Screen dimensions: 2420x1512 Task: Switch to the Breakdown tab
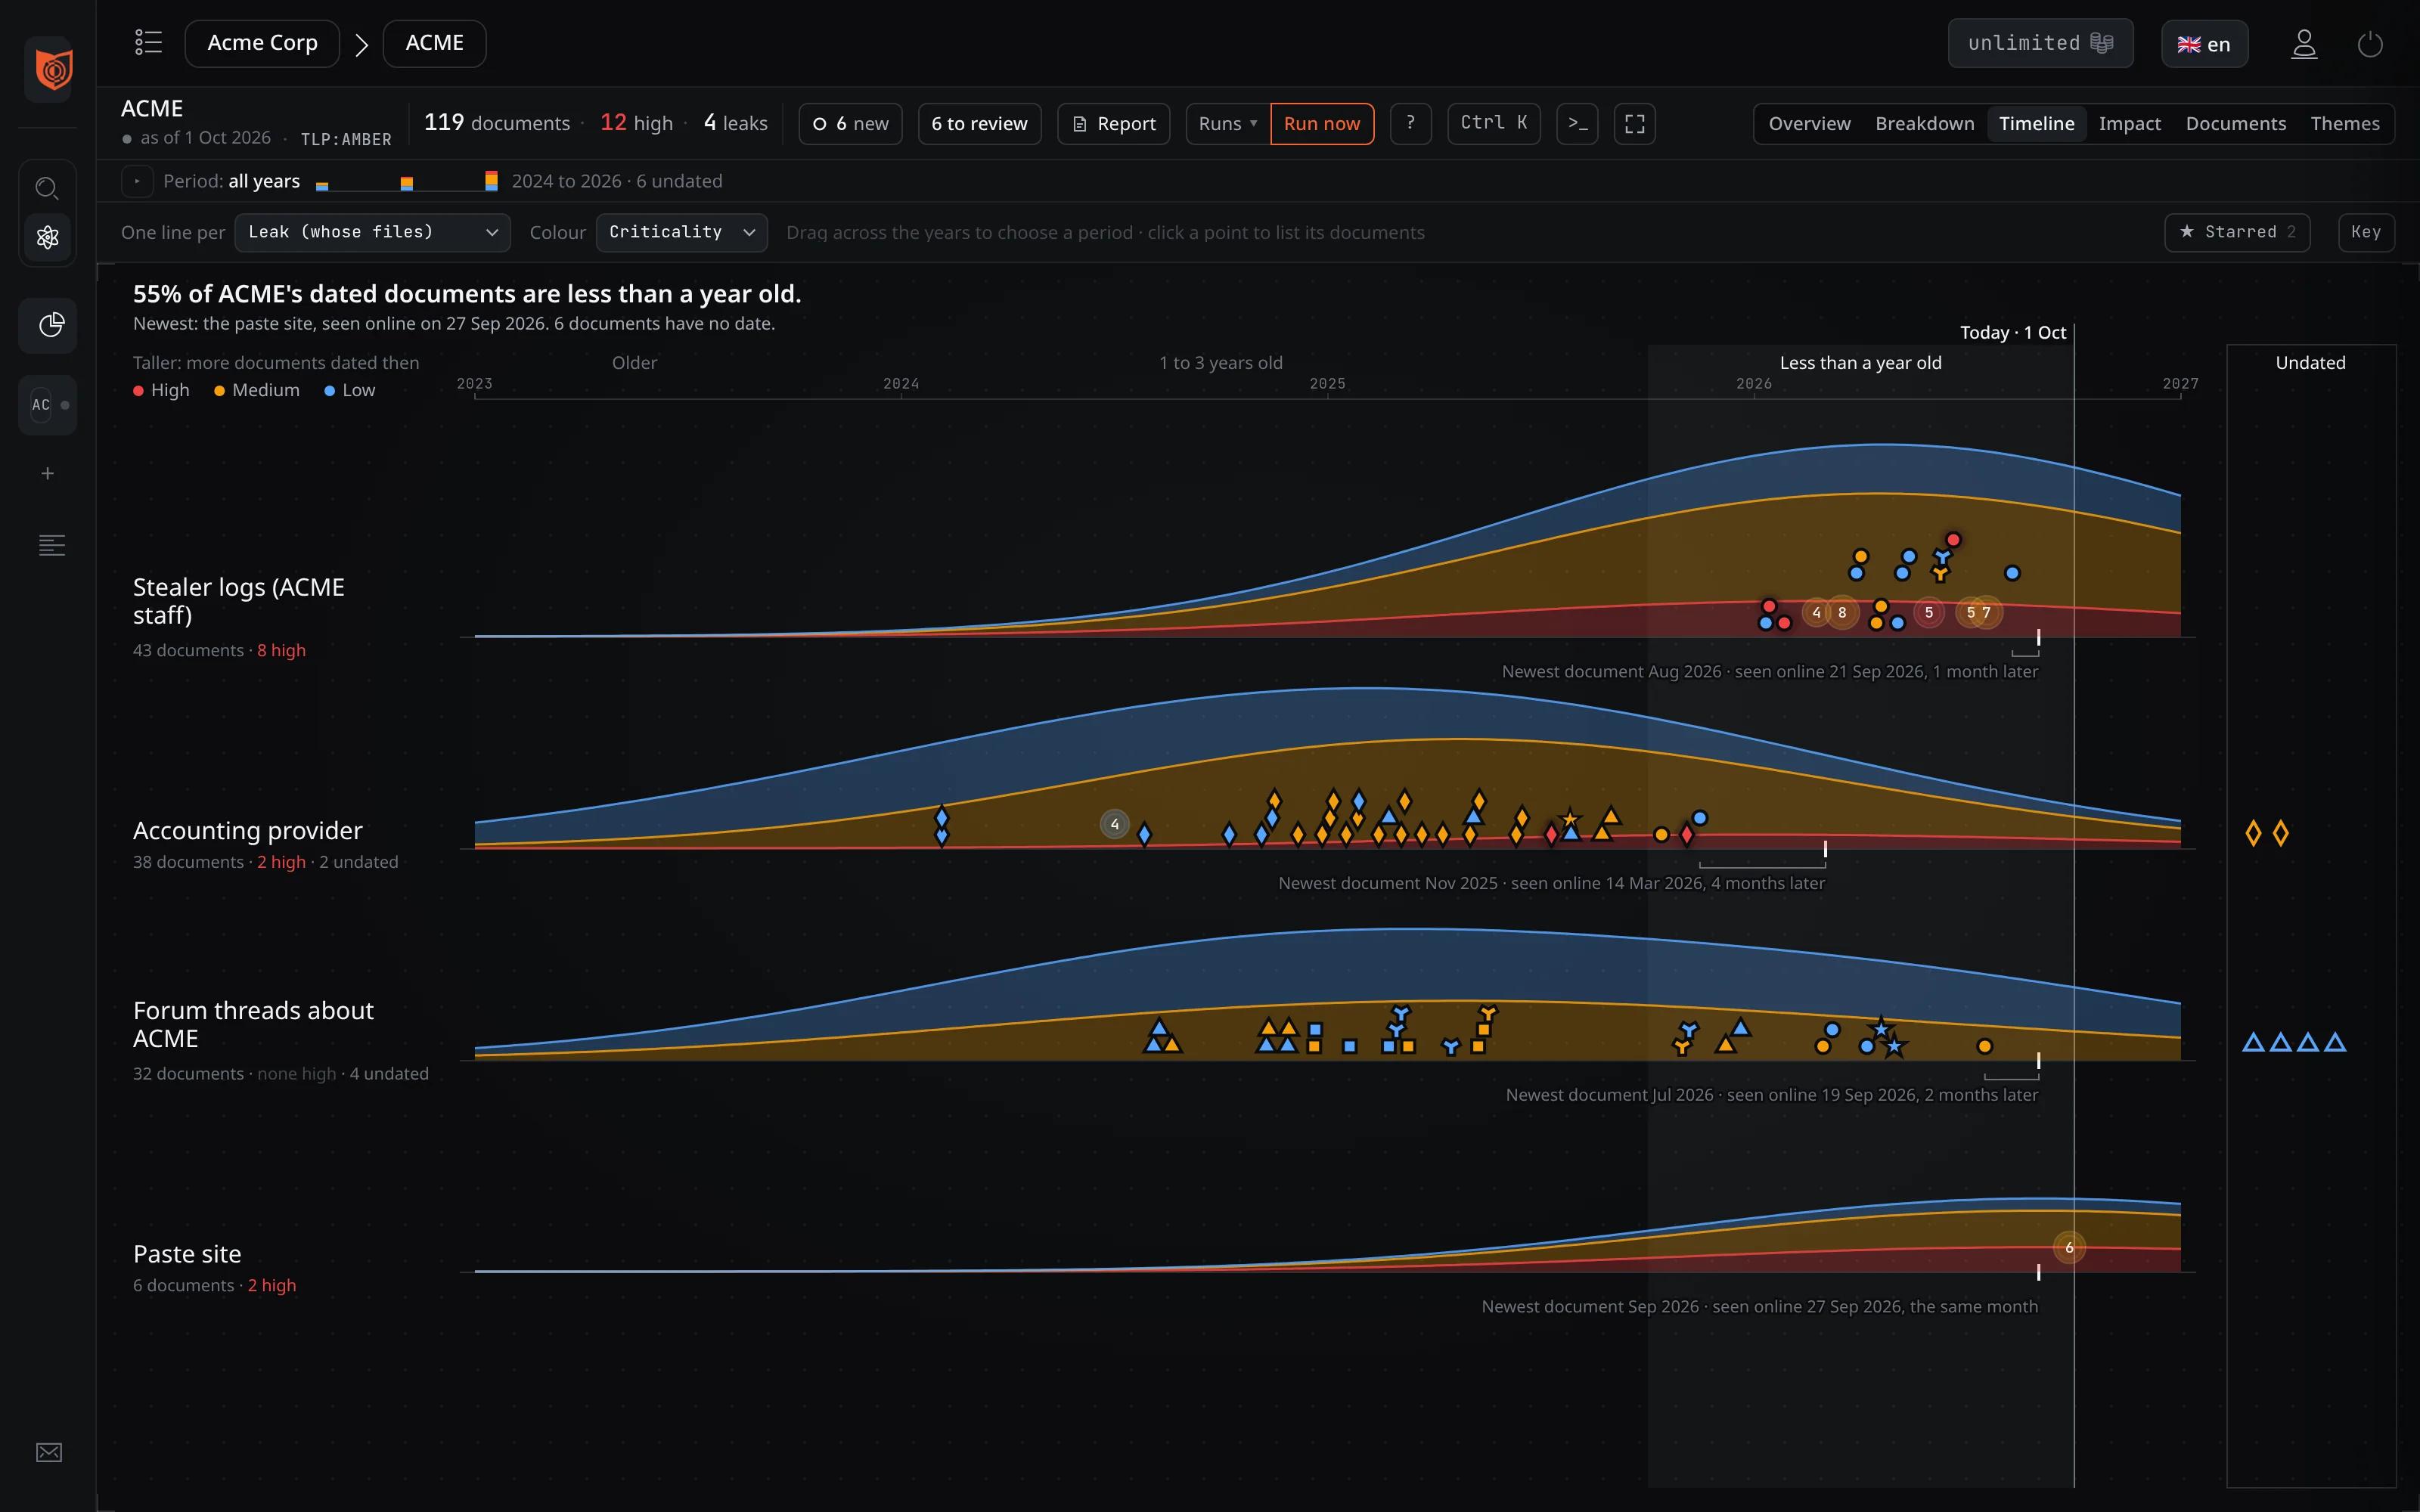[x=1924, y=123]
